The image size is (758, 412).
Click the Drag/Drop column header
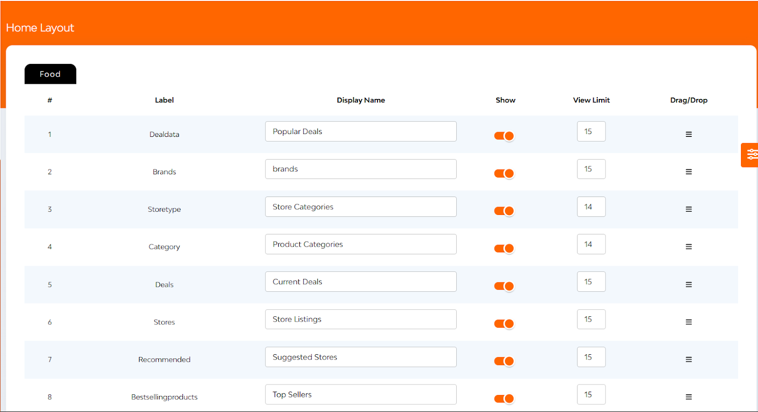pyautogui.click(x=689, y=100)
